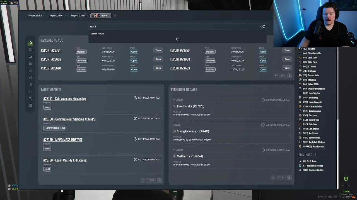Close the Report 23612 tab
Screen dimensions: 357x200
tap(87, 16)
